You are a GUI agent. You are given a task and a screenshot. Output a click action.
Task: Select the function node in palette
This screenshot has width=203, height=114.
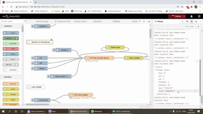click(x=11, y=84)
